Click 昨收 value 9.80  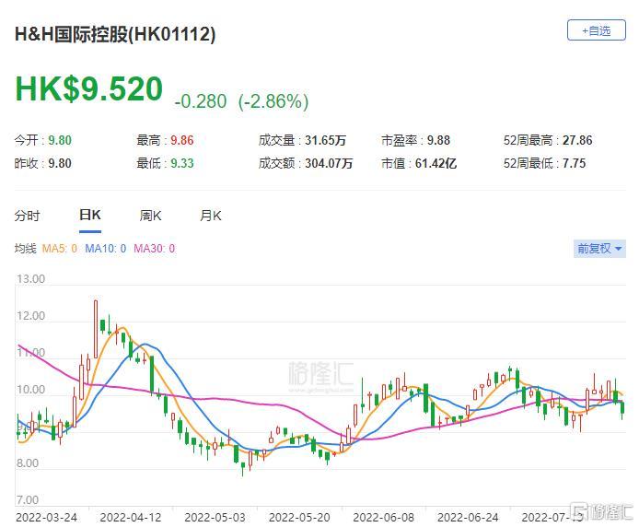pyautogui.click(x=60, y=164)
